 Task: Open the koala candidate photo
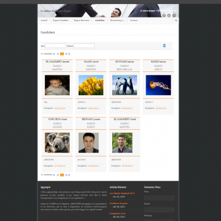click(57, 143)
